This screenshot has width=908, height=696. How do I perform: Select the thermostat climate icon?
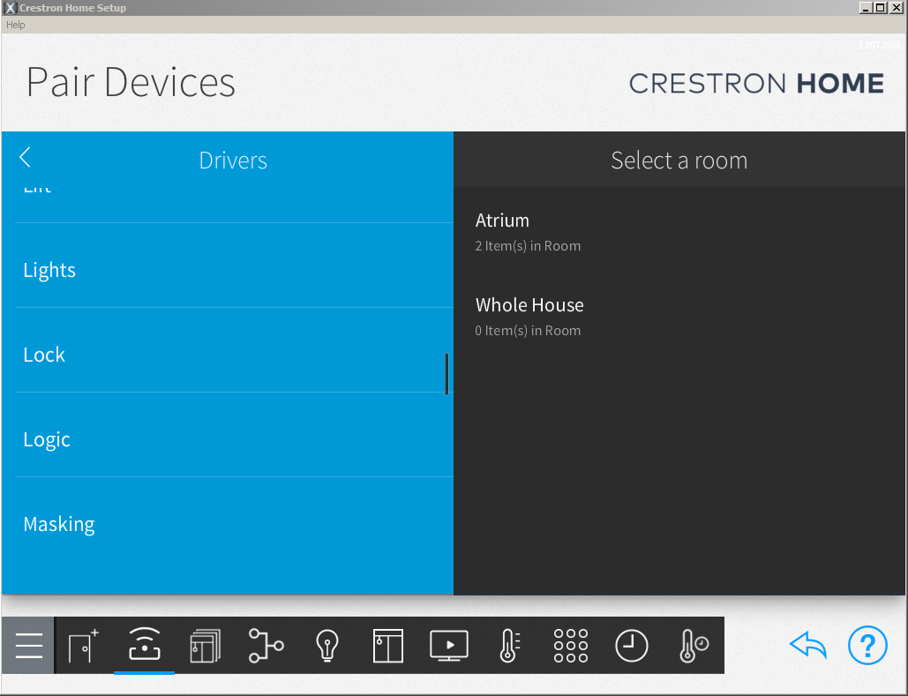[509, 645]
